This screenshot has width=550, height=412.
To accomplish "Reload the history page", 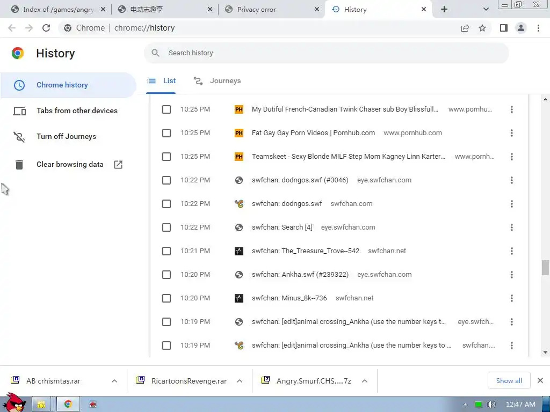I will pyautogui.click(x=46, y=28).
